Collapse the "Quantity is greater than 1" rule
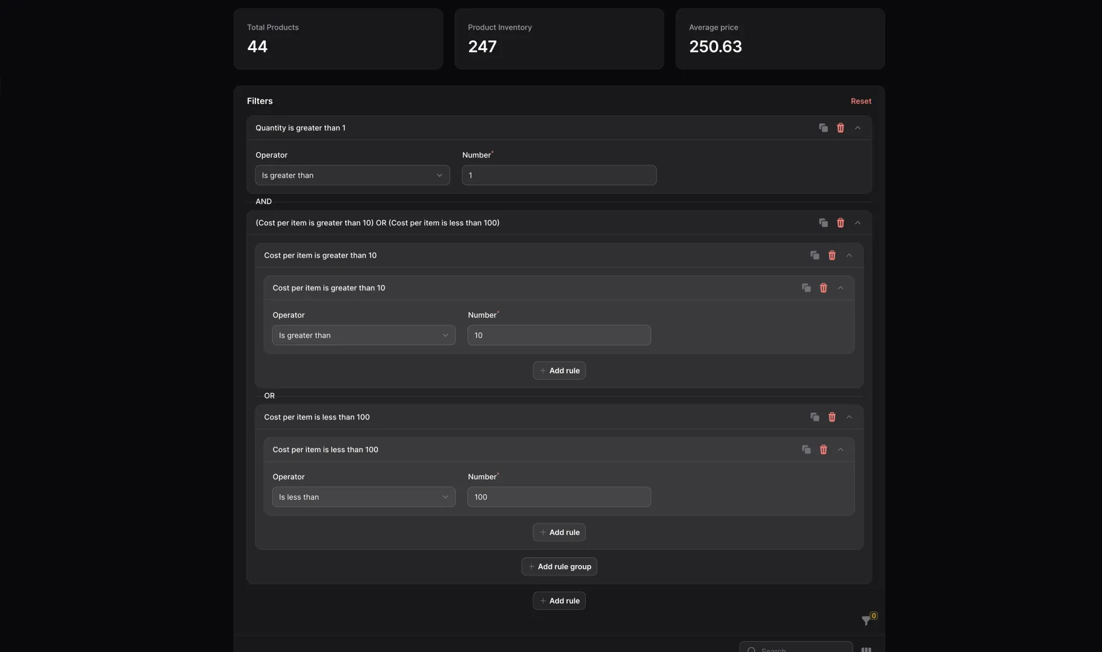Screen dimensions: 1102x652 tap(857, 127)
